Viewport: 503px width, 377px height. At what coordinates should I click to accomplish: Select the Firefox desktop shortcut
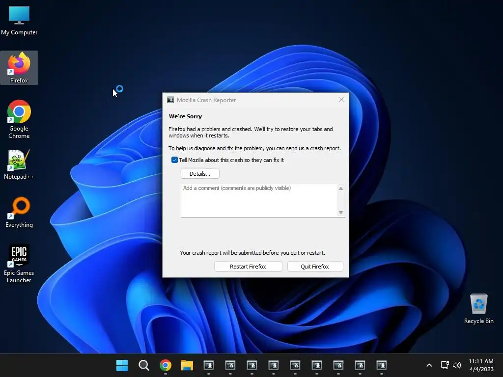tap(19, 68)
